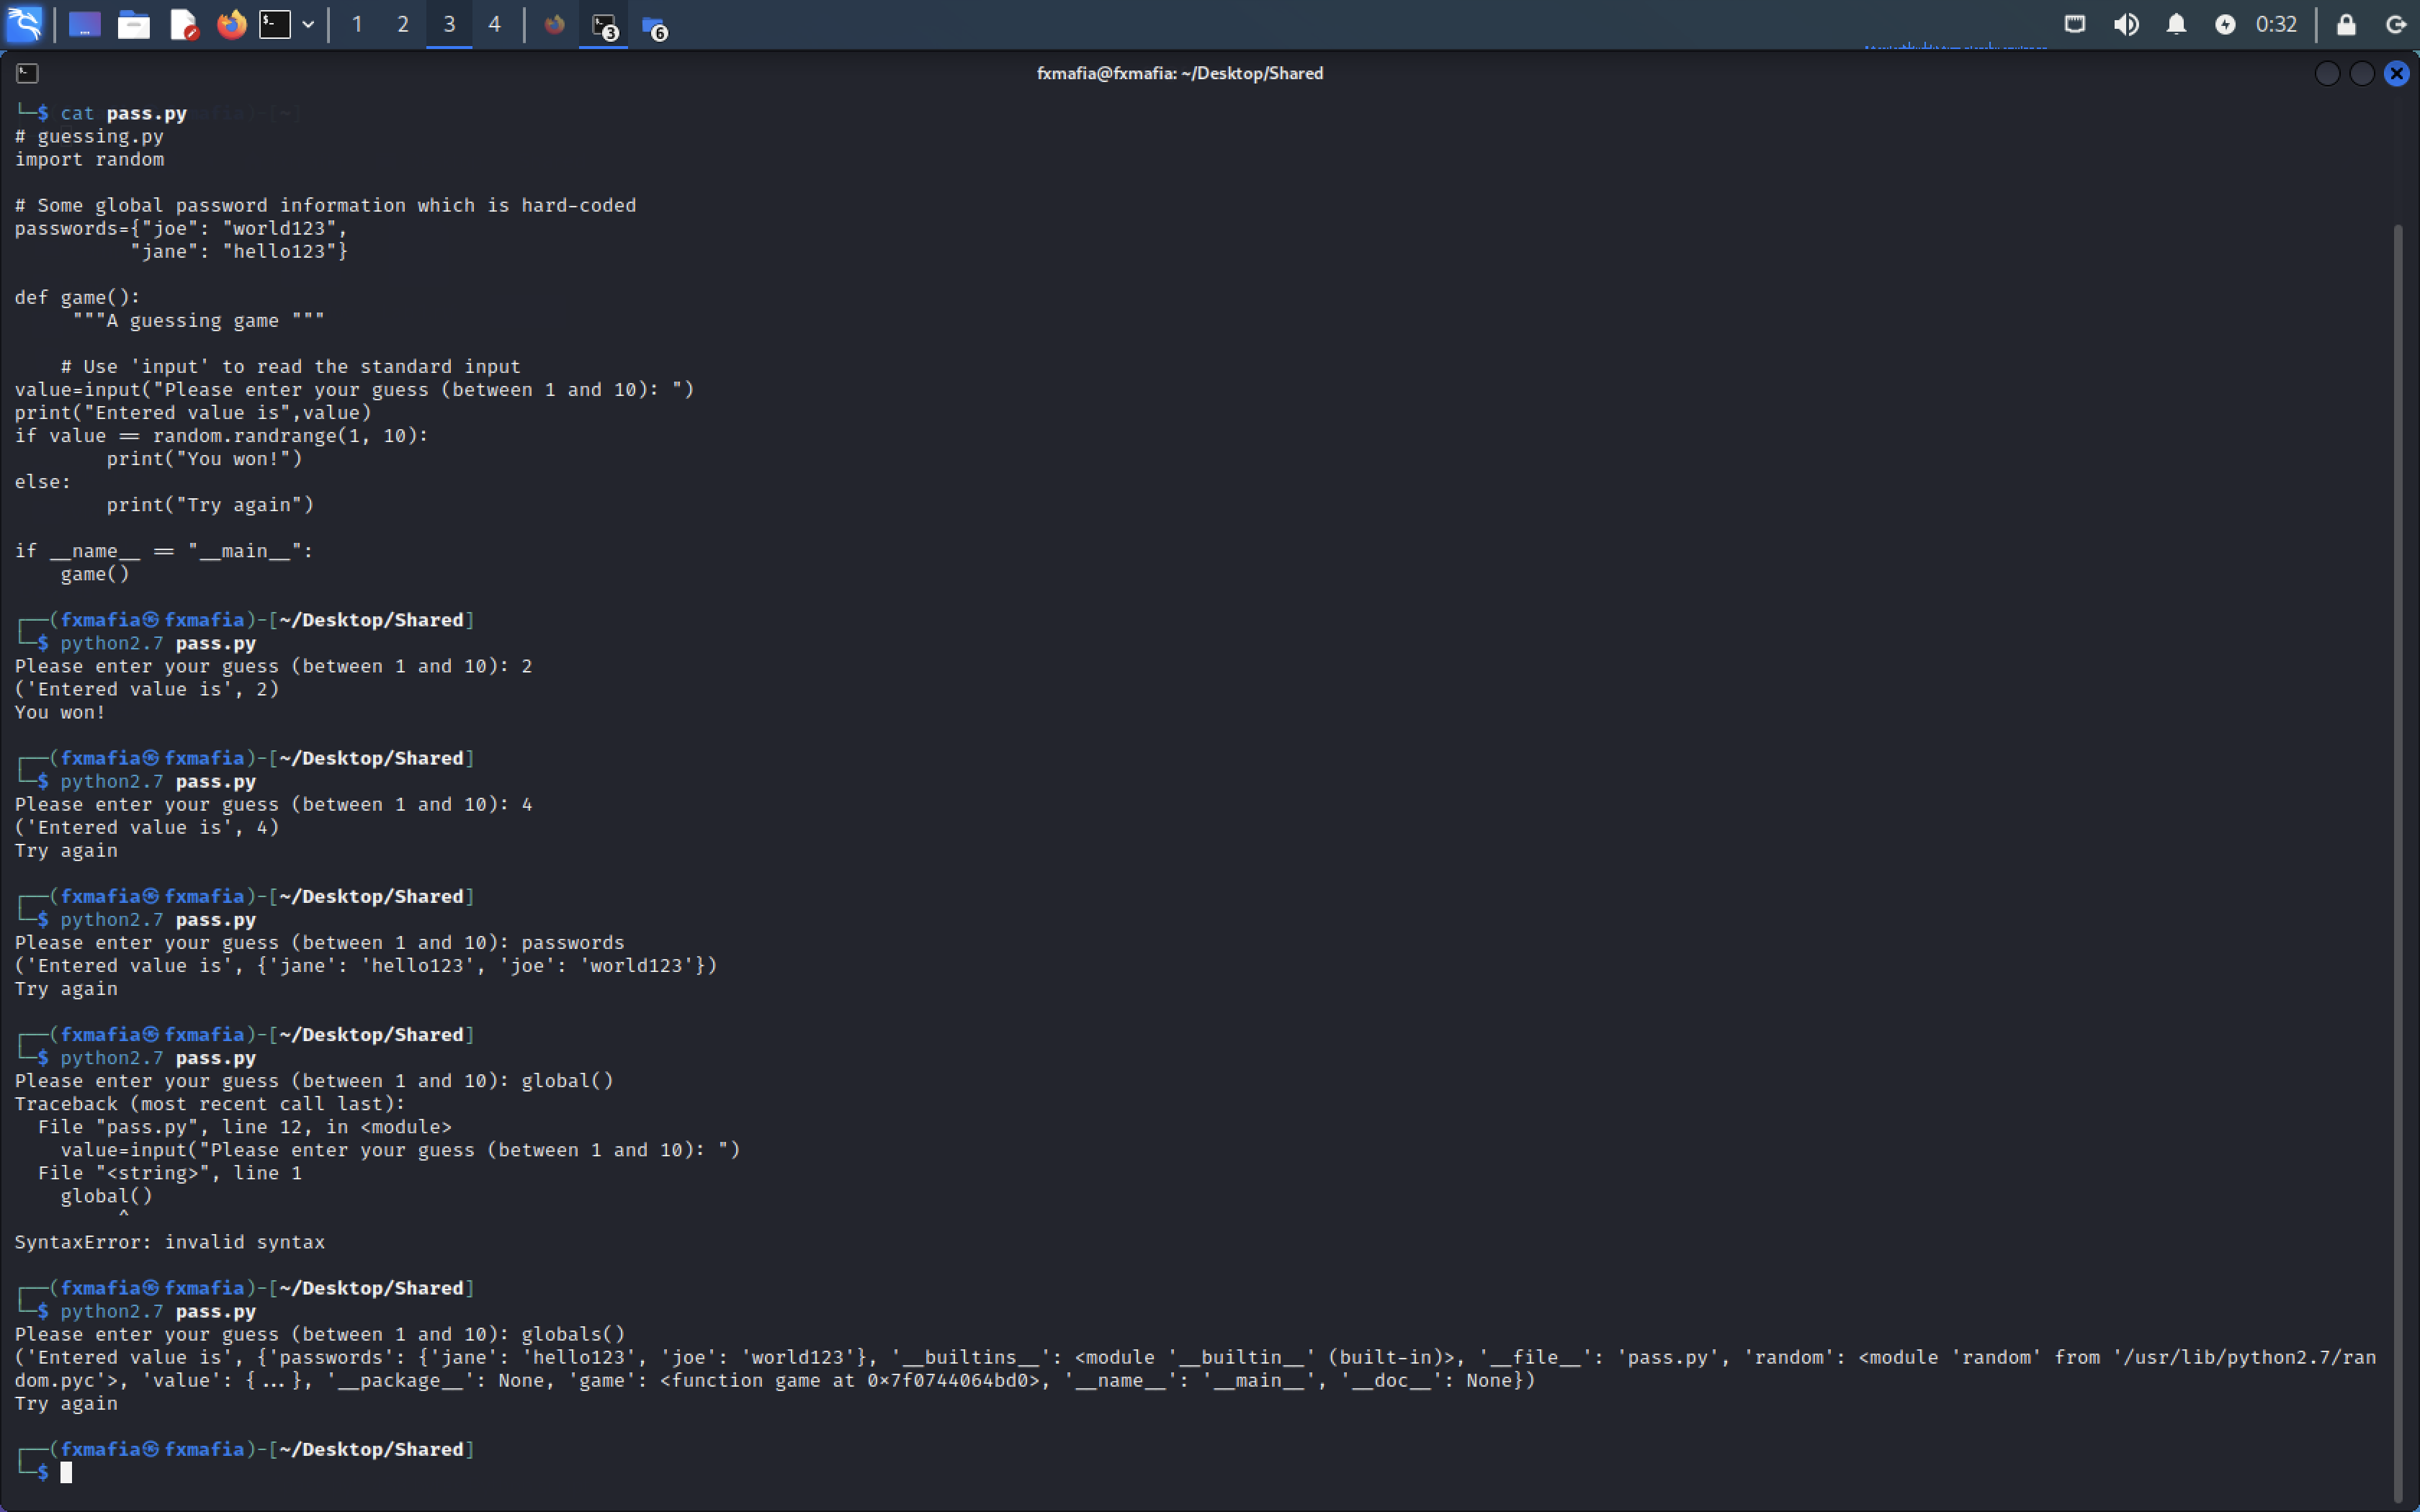The width and height of the screenshot is (2420, 1512).
Task: Click the CPU usage graph in the panel
Action: tap(1955, 45)
